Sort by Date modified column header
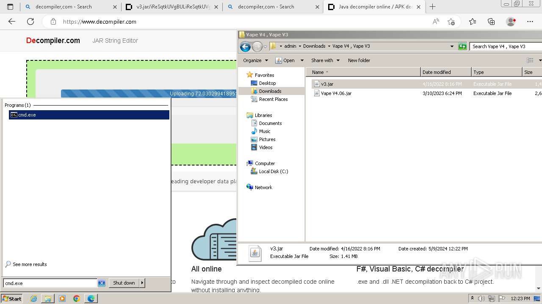 click(446, 72)
